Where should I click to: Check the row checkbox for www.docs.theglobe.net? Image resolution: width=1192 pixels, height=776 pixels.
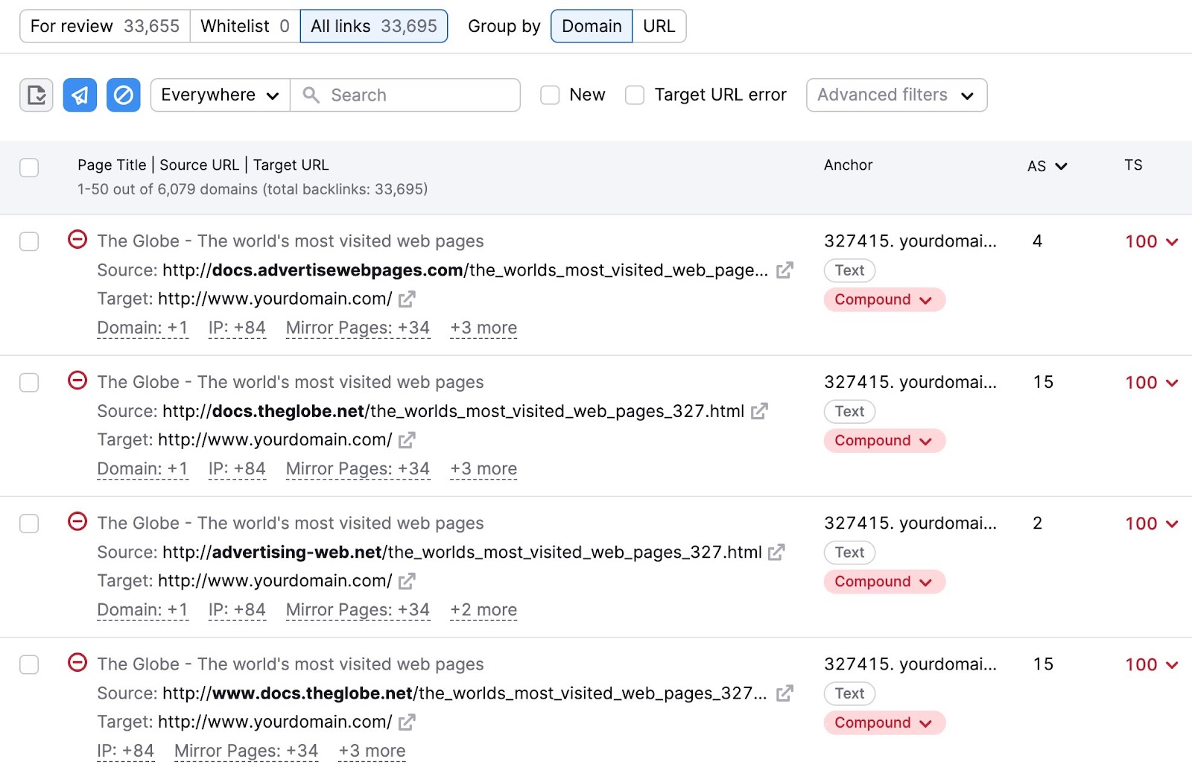(29, 664)
